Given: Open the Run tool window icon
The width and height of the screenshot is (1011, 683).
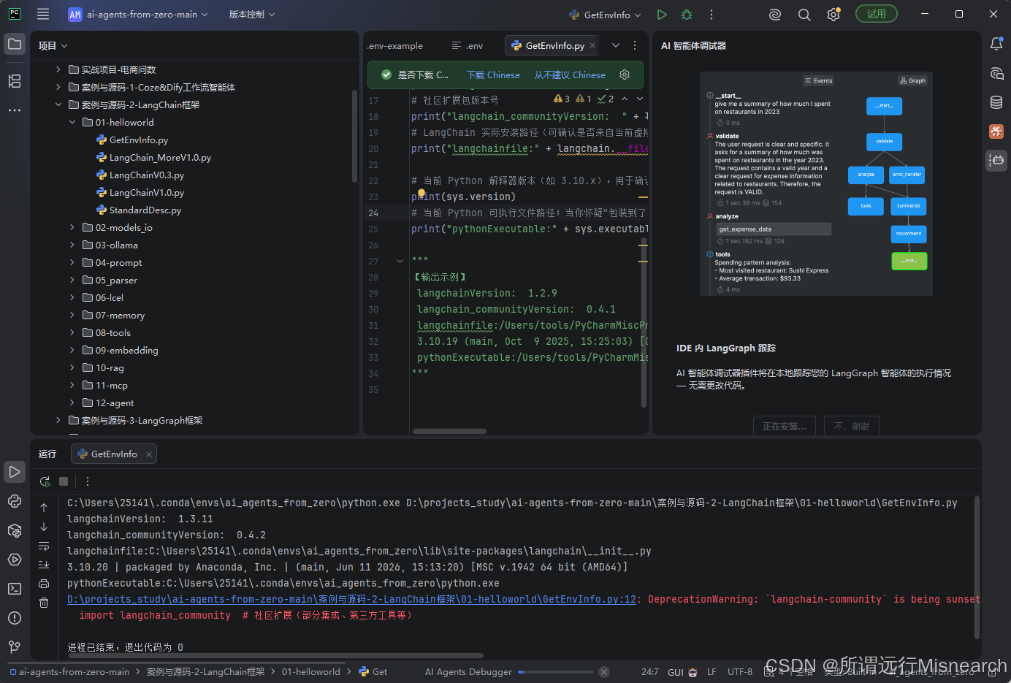Looking at the screenshot, I should [15, 472].
